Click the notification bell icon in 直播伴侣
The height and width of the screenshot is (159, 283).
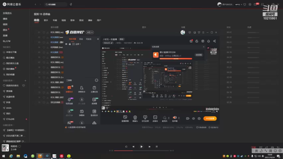[208, 41]
